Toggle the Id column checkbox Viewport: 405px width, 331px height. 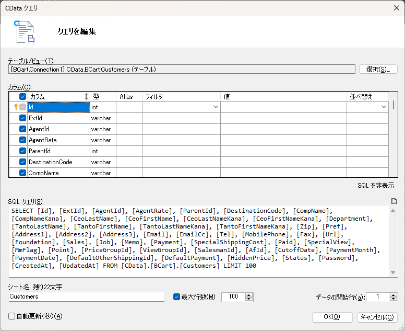23,107
